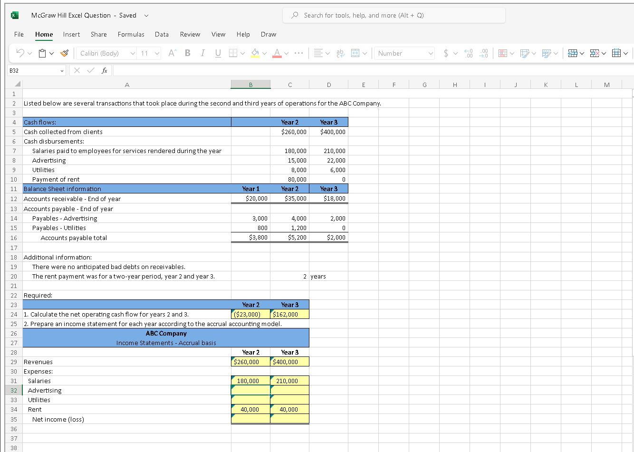The image size is (634, 452).
Task: Apply currency format with the dollar sign icon
Action: point(446,53)
